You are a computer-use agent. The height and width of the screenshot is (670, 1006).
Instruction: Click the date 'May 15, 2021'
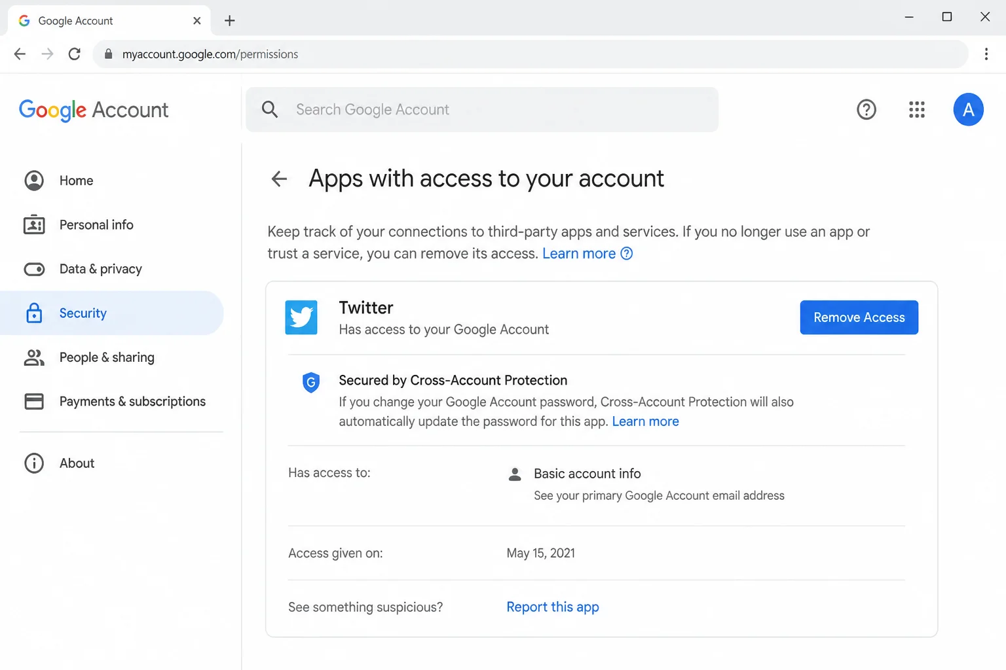coord(541,554)
